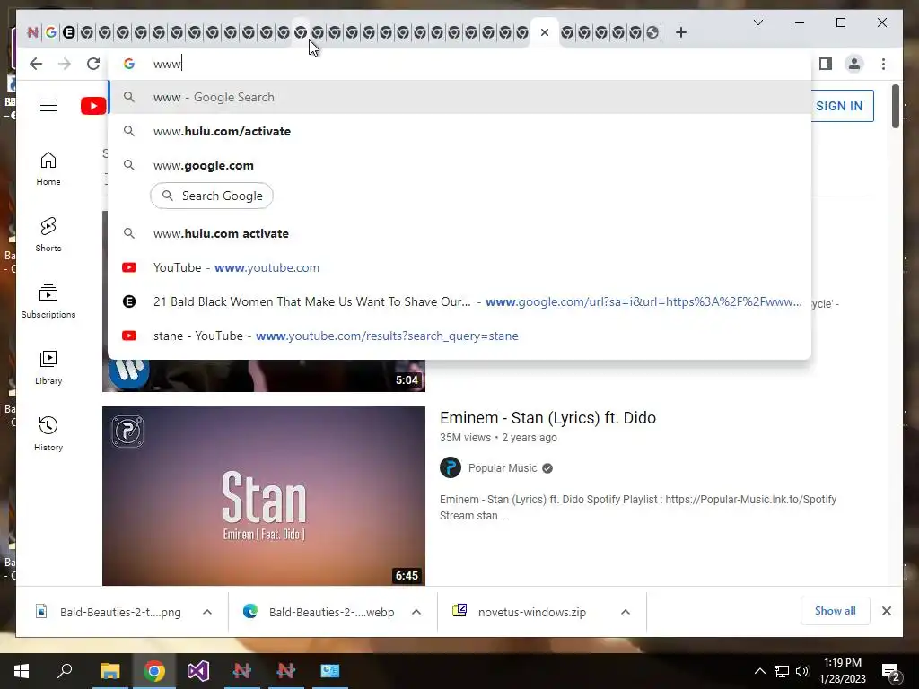
Task: Click the blue console window taskbar icon
Action: click(330, 671)
